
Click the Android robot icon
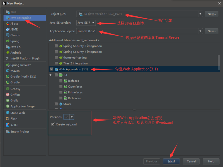pos(8,53)
